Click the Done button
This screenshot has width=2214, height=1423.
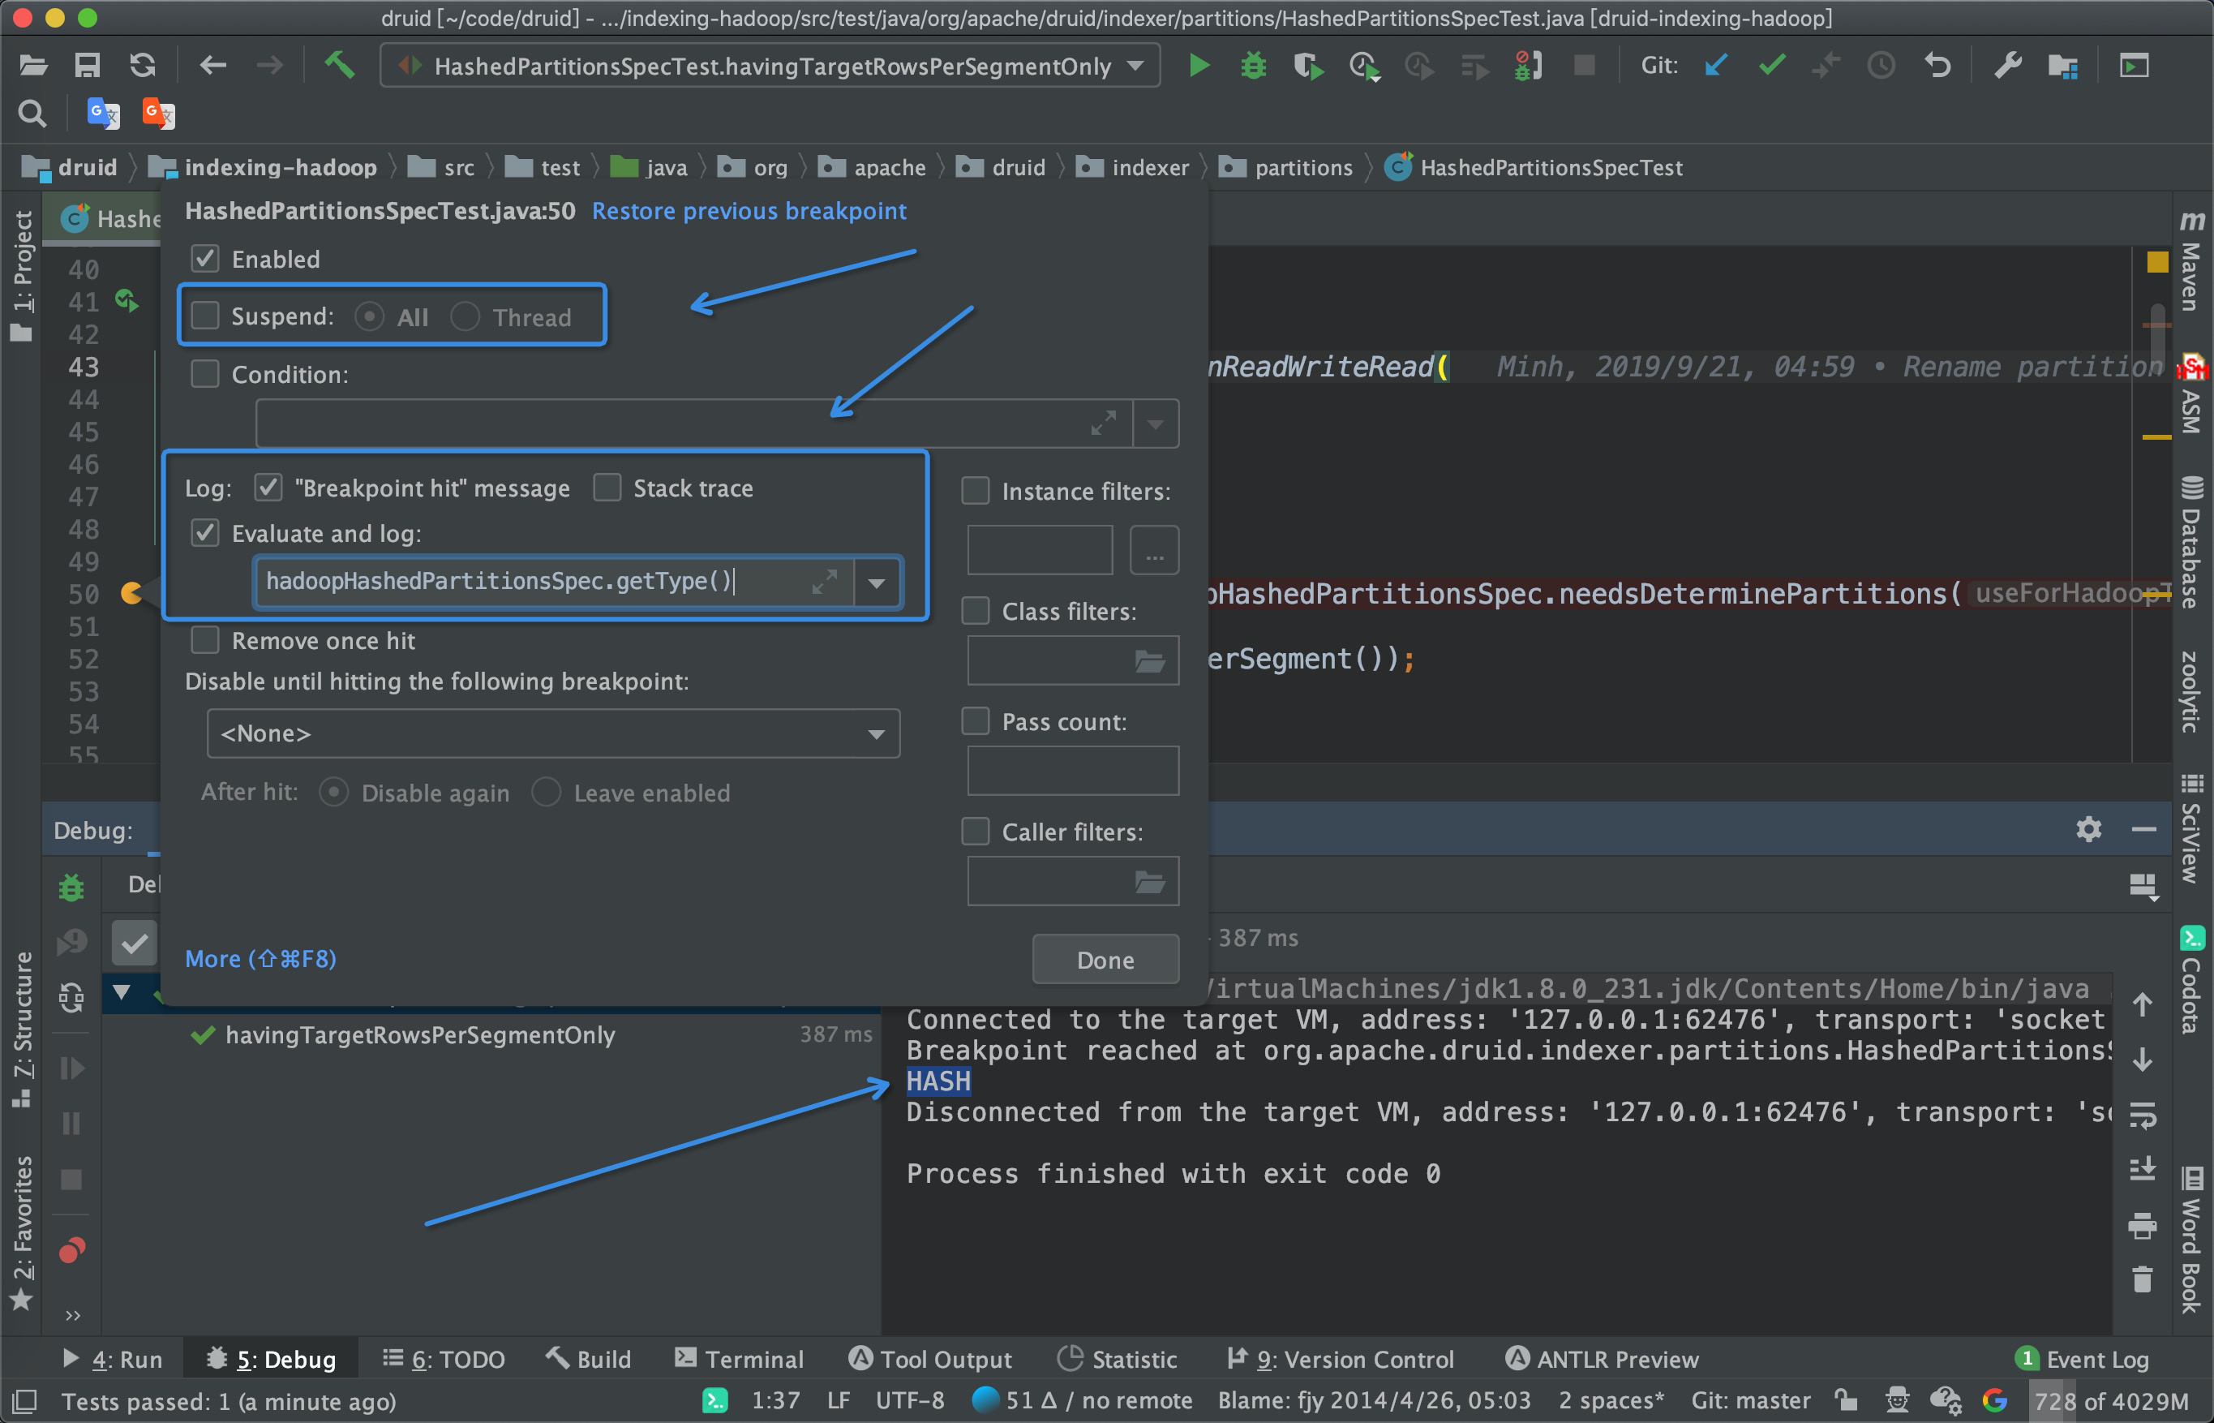pos(1105,959)
